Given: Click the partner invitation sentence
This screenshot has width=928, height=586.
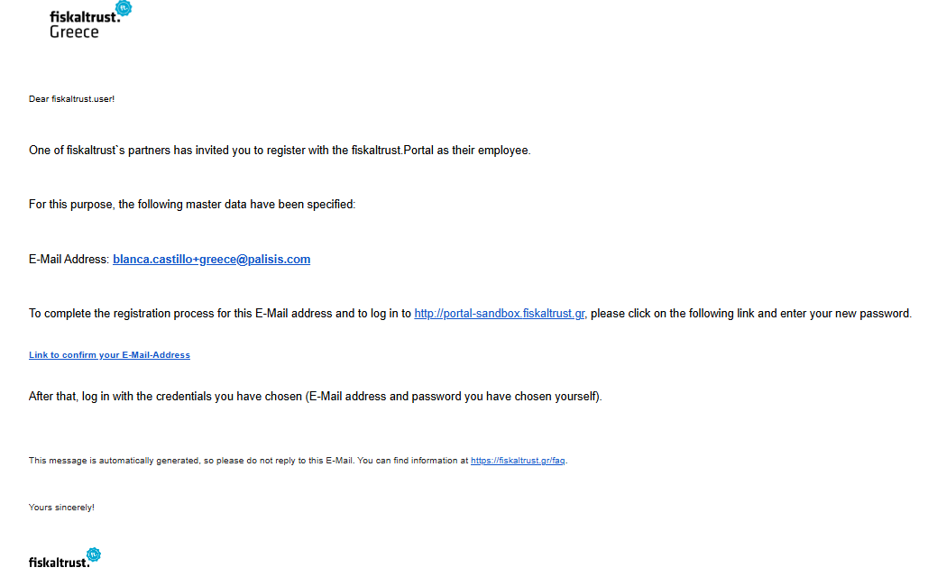Looking at the screenshot, I should (x=280, y=151).
